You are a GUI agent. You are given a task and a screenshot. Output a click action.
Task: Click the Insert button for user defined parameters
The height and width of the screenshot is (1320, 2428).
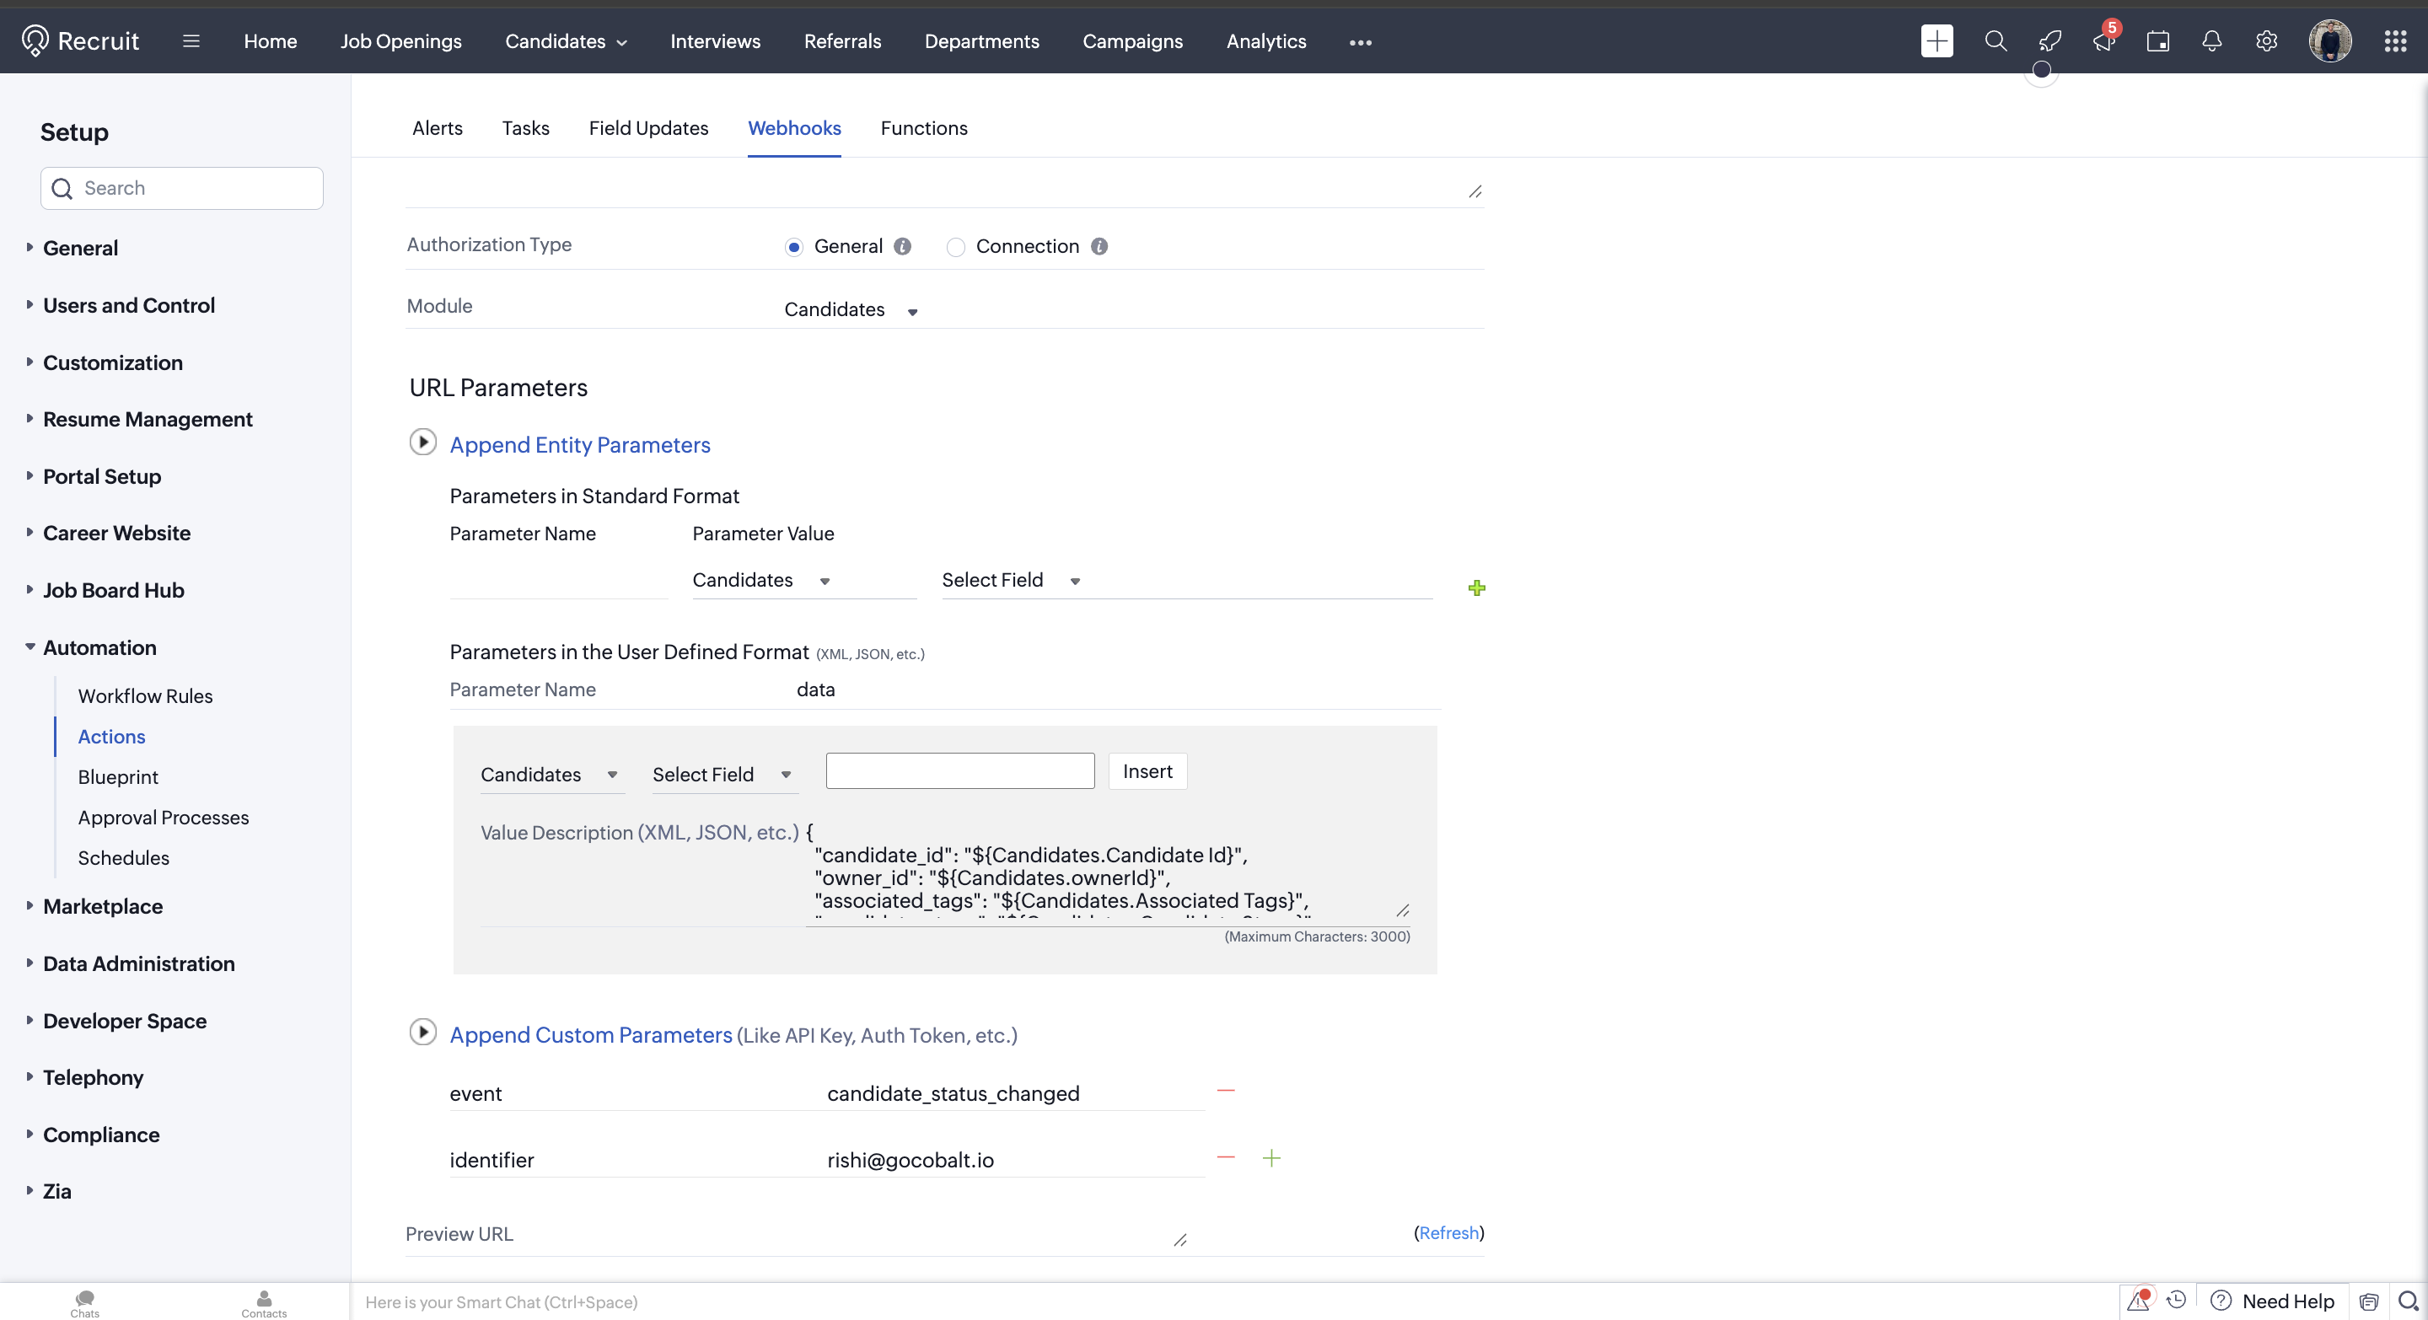pos(1147,770)
